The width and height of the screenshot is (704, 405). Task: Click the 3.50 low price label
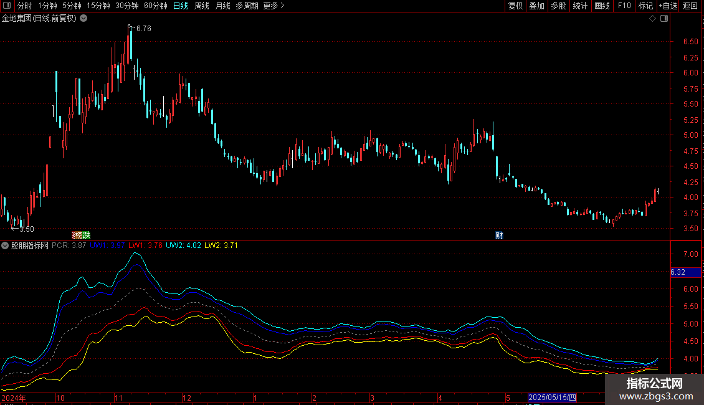27,229
